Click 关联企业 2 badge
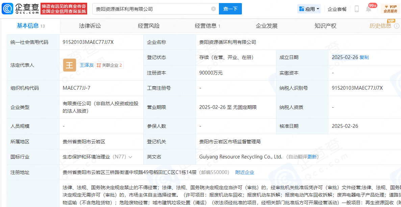This screenshot has width=401, height=207. pos(109,65)
